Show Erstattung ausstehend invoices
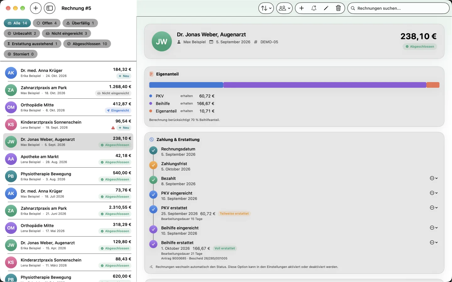This screenshot has height=282, width=452. pyautogui.click(x=32, y=44)
